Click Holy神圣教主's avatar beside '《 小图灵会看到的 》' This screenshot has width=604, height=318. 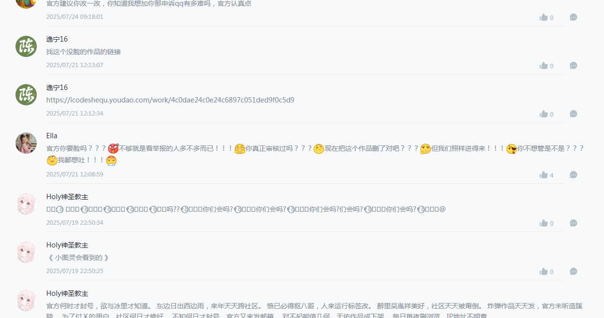(26, 252)
